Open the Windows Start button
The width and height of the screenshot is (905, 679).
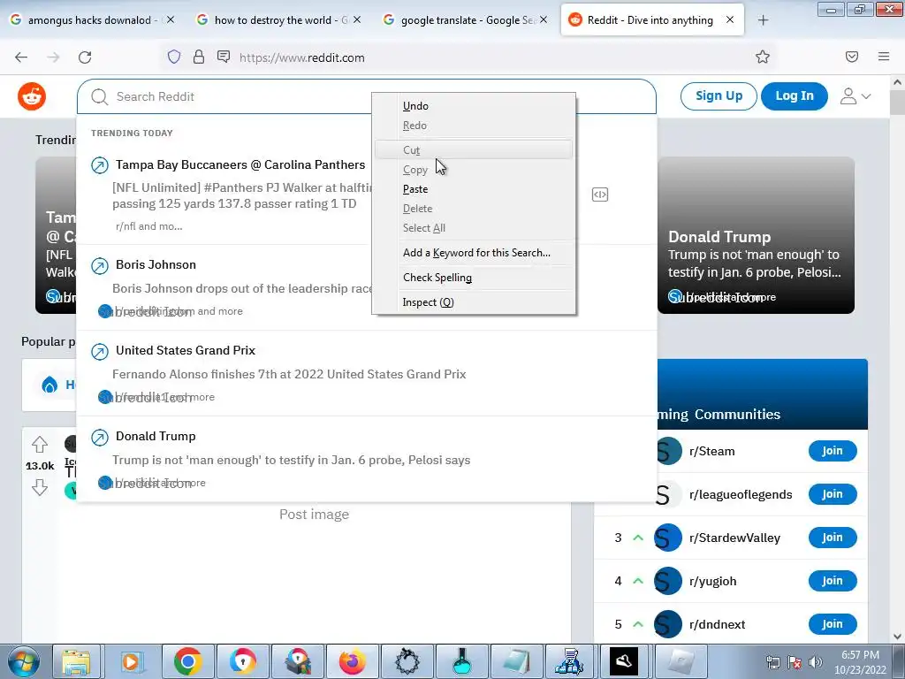pyautogui.click(x=22, y=661)
